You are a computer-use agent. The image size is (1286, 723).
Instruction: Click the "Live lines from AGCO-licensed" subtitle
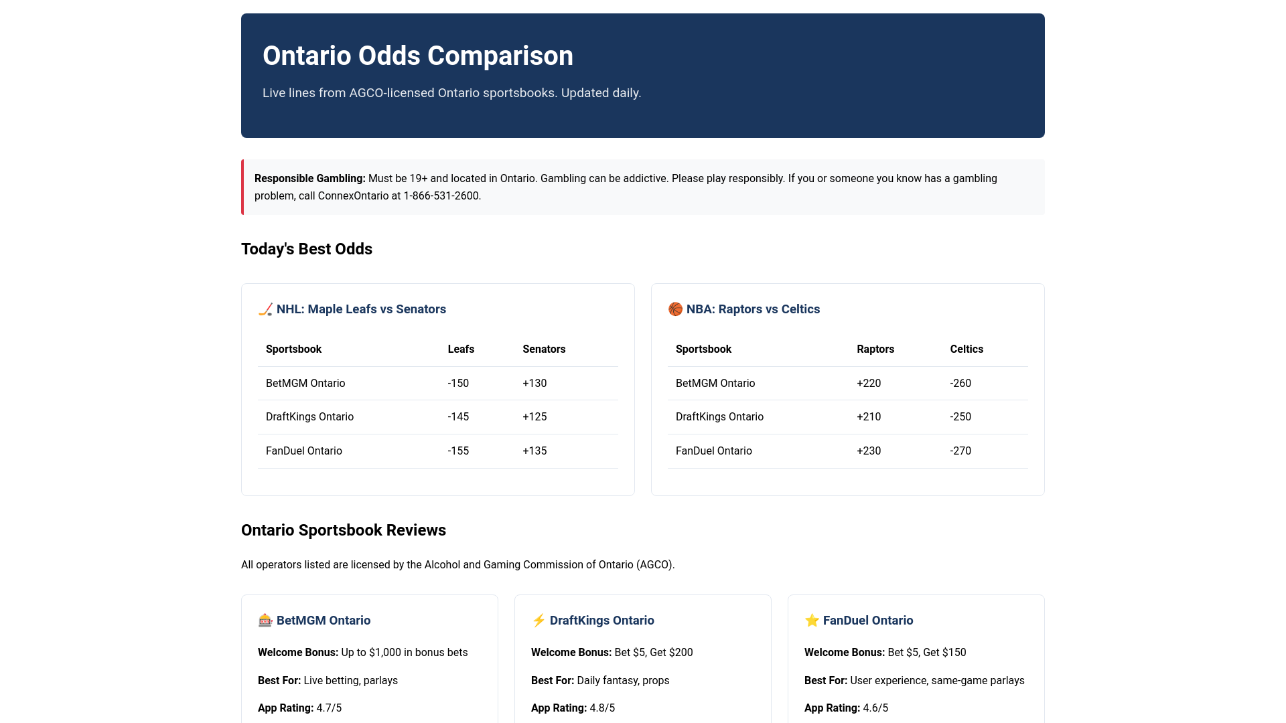tap(452, 93)
